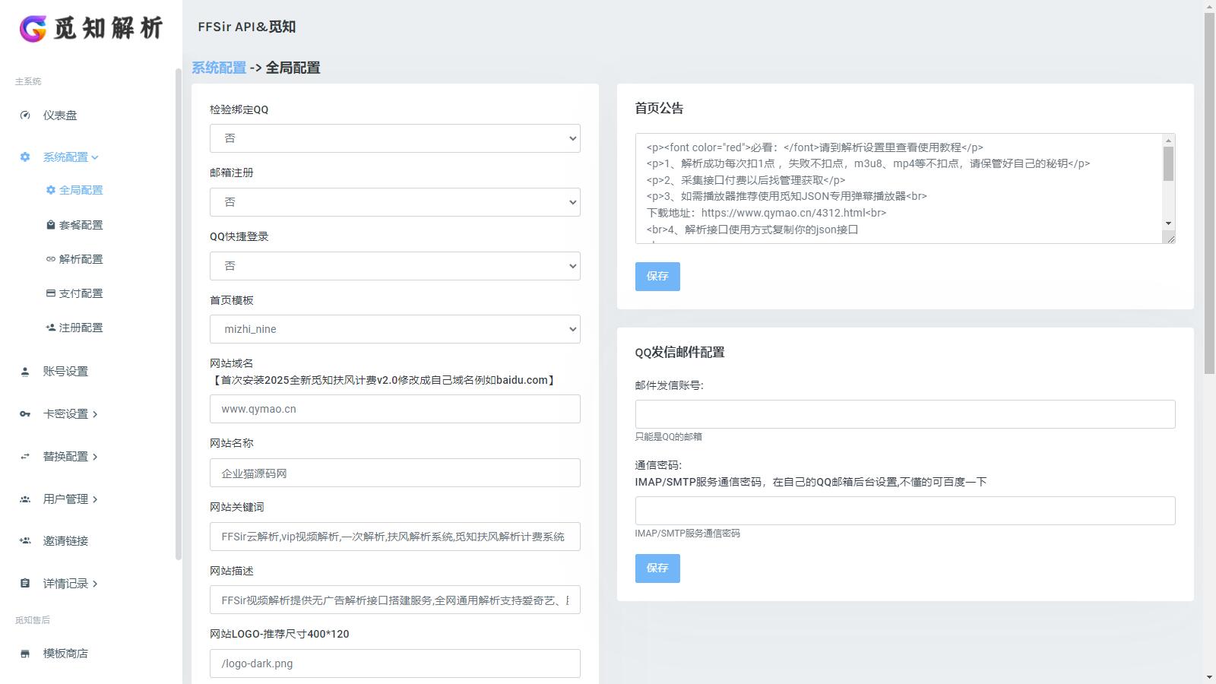Click the 详情记录 records icon
This screenshot has width=1216, height=684.
point(24,583)
